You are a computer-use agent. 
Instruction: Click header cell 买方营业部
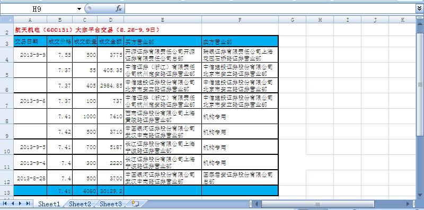tap(163, 42)
